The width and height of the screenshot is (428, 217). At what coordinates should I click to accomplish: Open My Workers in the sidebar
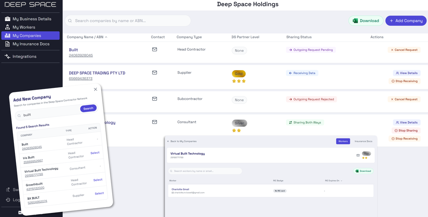click(24, 27)
